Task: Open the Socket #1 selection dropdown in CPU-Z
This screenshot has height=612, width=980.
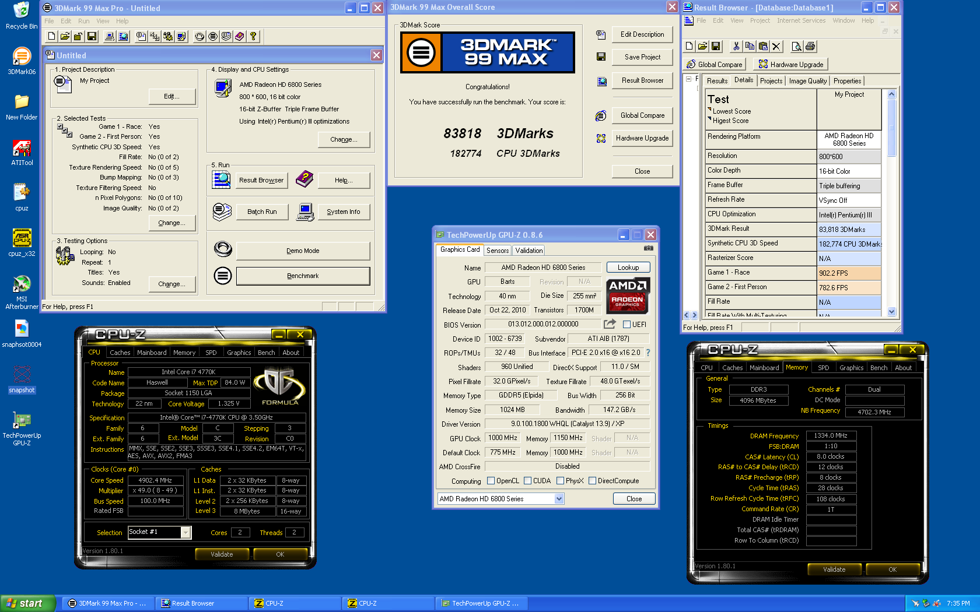Action: (185, 532)
